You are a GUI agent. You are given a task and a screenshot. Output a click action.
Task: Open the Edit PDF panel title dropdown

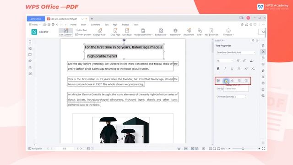point(220,40)
